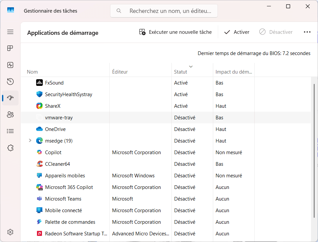
Task: Click the Désactiver button
Action: pos(276,32)
